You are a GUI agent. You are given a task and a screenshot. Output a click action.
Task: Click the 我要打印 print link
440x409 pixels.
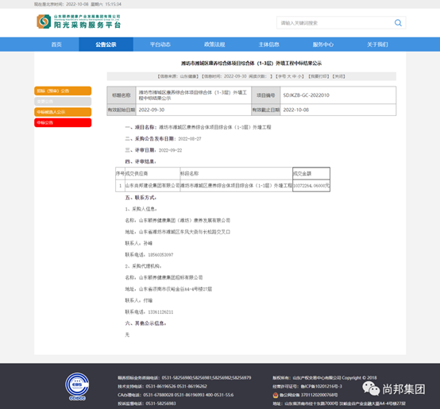pos(319,76)
